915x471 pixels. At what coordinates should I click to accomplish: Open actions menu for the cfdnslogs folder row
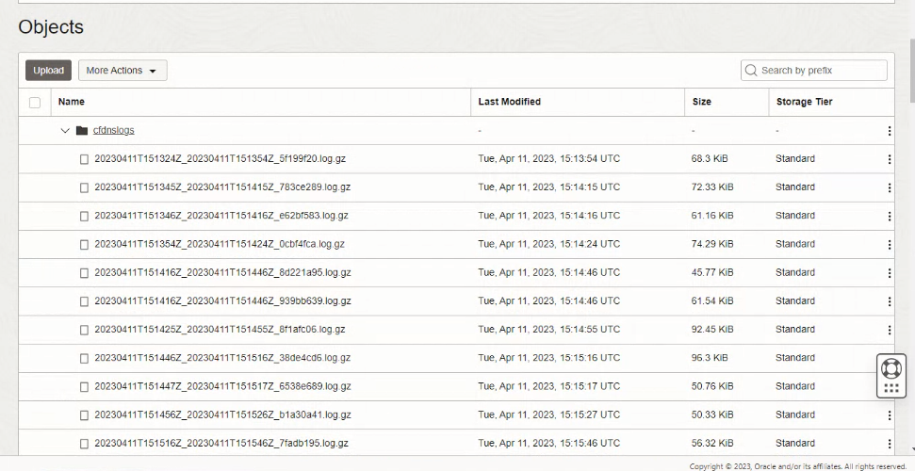point(889,131)
